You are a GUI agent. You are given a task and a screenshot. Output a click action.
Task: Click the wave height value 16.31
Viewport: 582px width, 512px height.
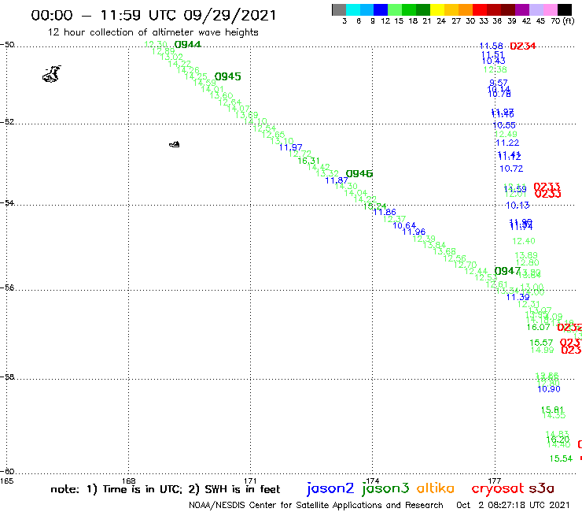pyautogui.click(x=309, y=161)
